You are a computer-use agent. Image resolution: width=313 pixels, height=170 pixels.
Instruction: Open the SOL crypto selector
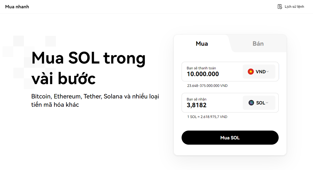[x=259, y=103]
